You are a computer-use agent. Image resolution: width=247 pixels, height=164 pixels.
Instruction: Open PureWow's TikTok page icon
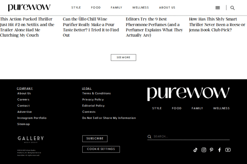click(195, 150)
